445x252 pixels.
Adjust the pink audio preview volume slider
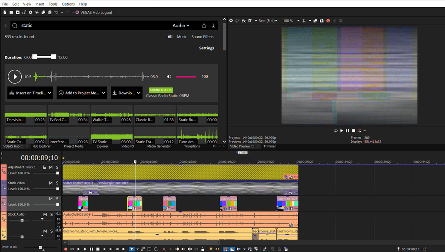point(186,77)
